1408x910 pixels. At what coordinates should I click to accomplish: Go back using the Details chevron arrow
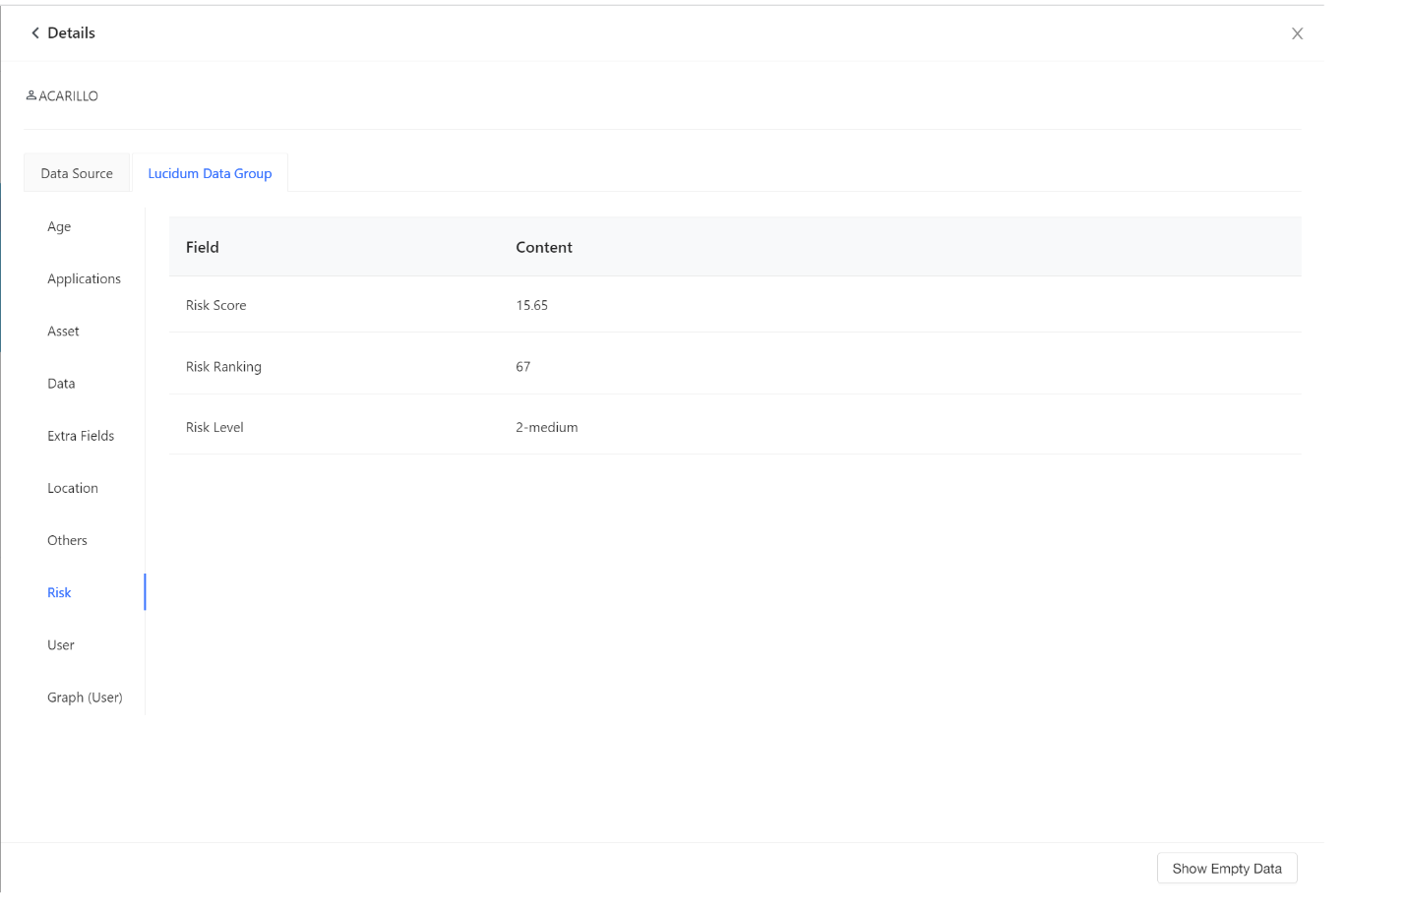(35, 33)
